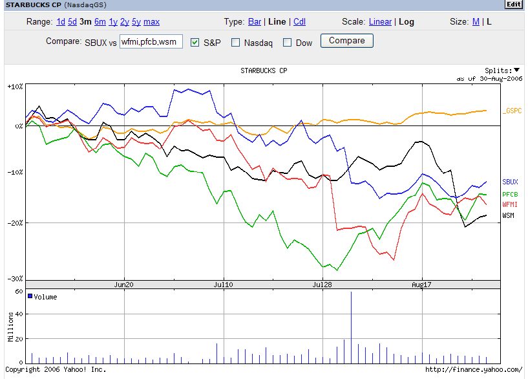Open the Splits dropdown arrow

tap(516, 70)
